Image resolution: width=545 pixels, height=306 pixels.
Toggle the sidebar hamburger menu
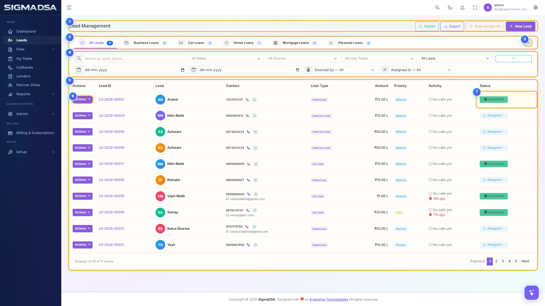(69, 8)
